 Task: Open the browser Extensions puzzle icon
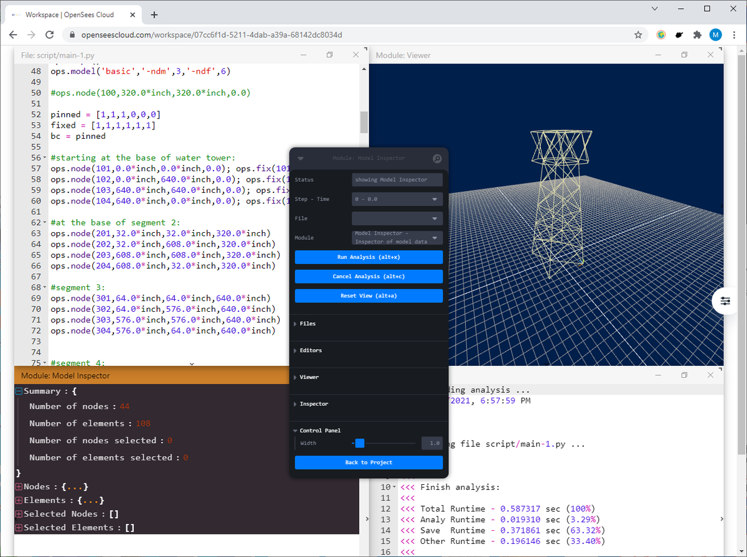tap(697, 35)
